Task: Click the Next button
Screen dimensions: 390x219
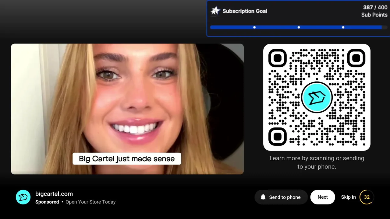Action: click(323, 197)
